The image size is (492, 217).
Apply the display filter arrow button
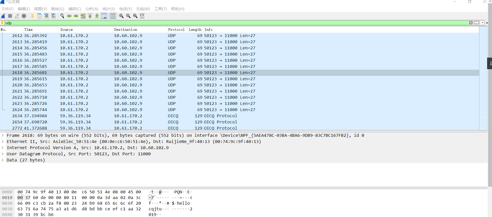(477, 23)
